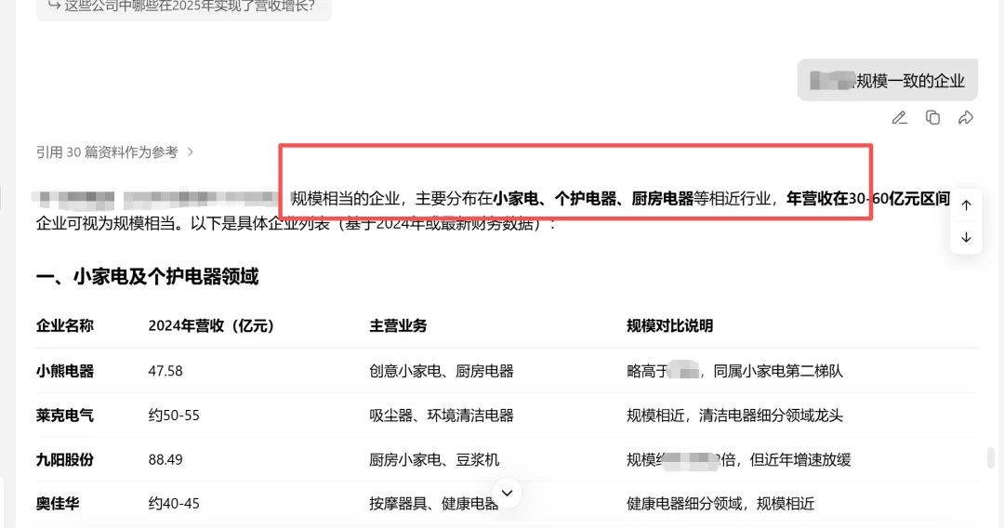
Task: Expand the 引用 30 篇资料作为参考 references
Action: (114, 152)
